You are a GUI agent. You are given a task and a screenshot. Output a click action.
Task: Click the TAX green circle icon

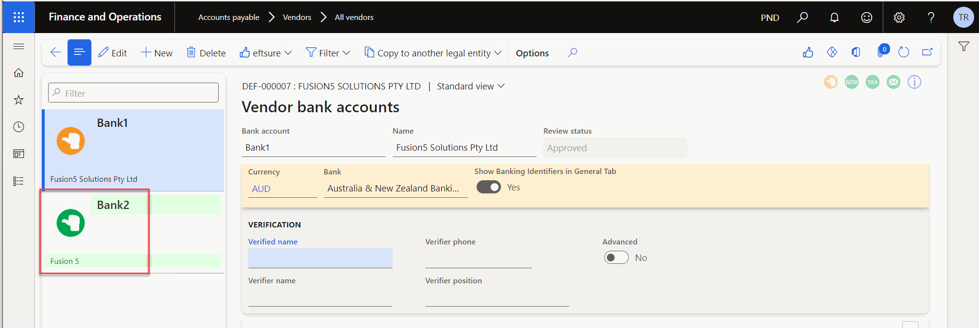point(873,82)
